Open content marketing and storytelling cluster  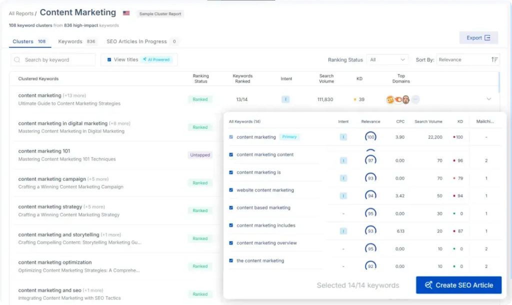click(58, 234)
